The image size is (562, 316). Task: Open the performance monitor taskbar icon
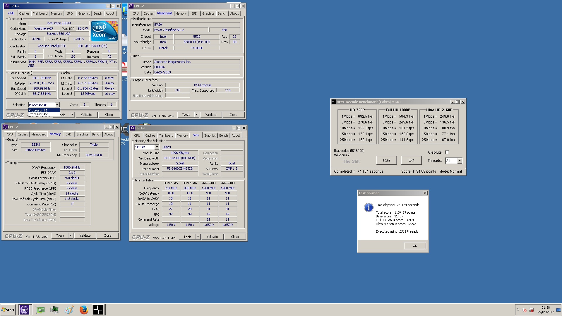[x=54, y=310]
